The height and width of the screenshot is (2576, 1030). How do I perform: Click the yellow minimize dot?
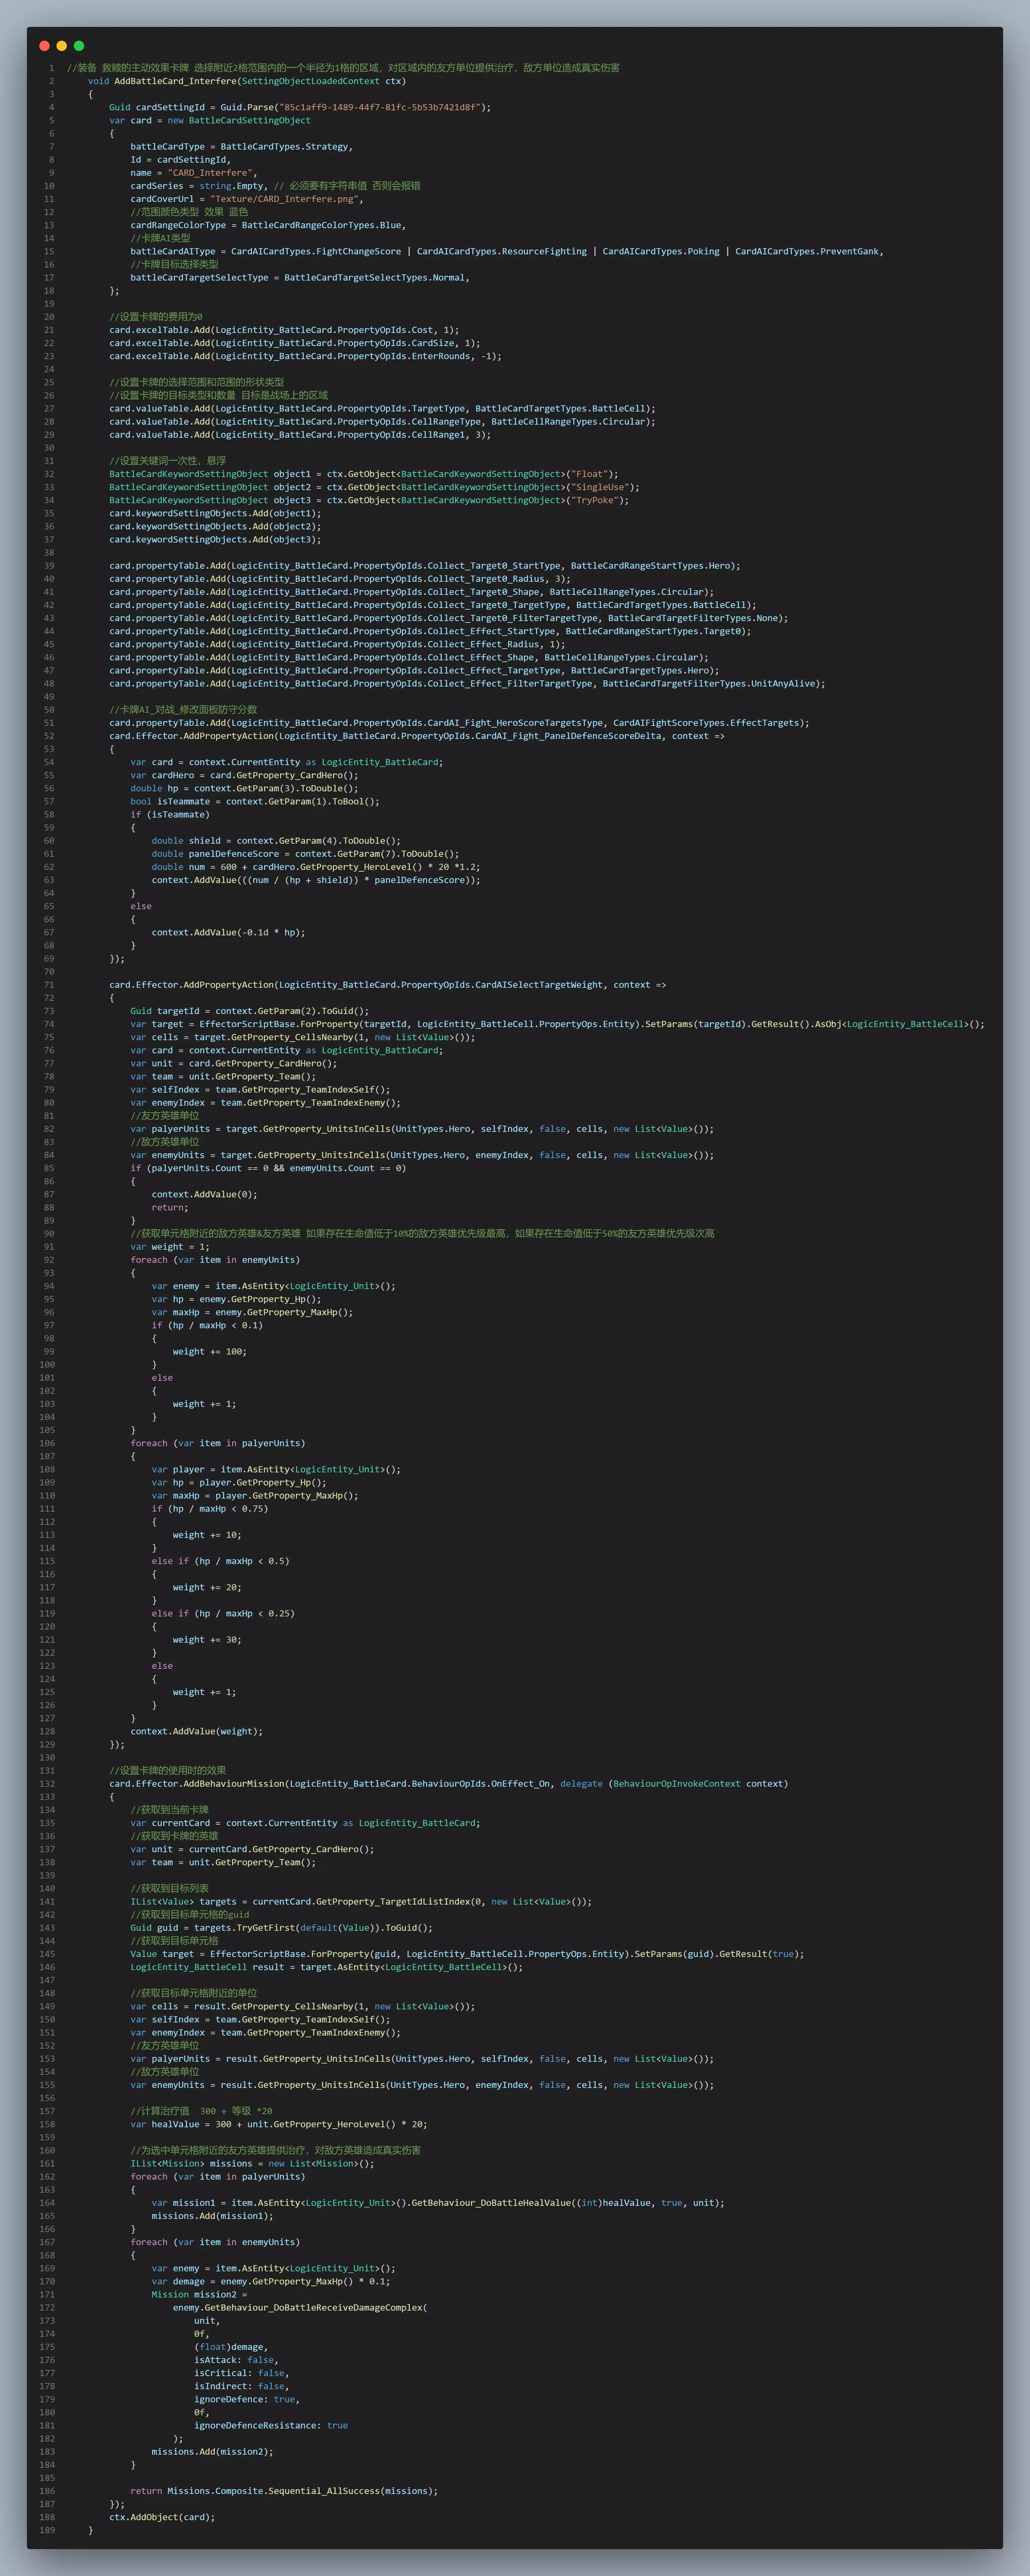[x=62, y=46]
